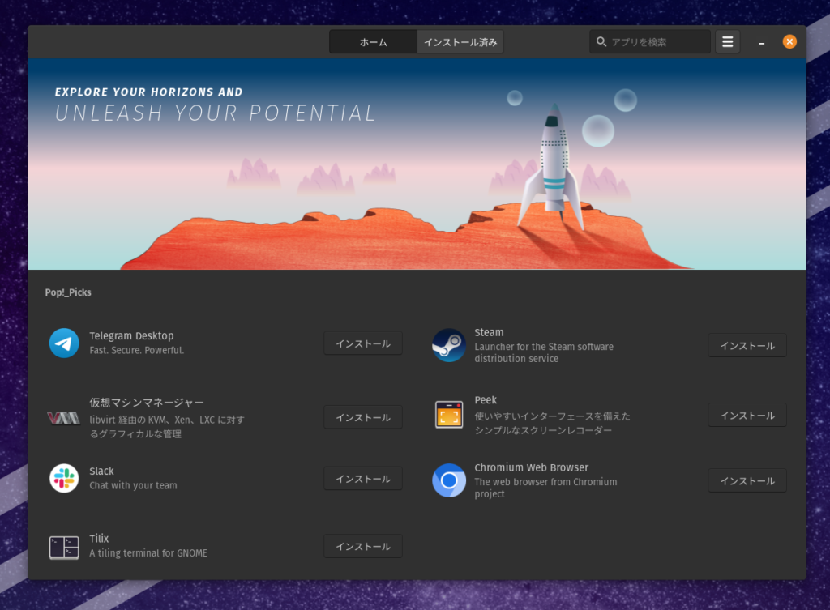Open the hamburger menu button
Viewport: 830px width, 610px height.
[x=727, y=42]
